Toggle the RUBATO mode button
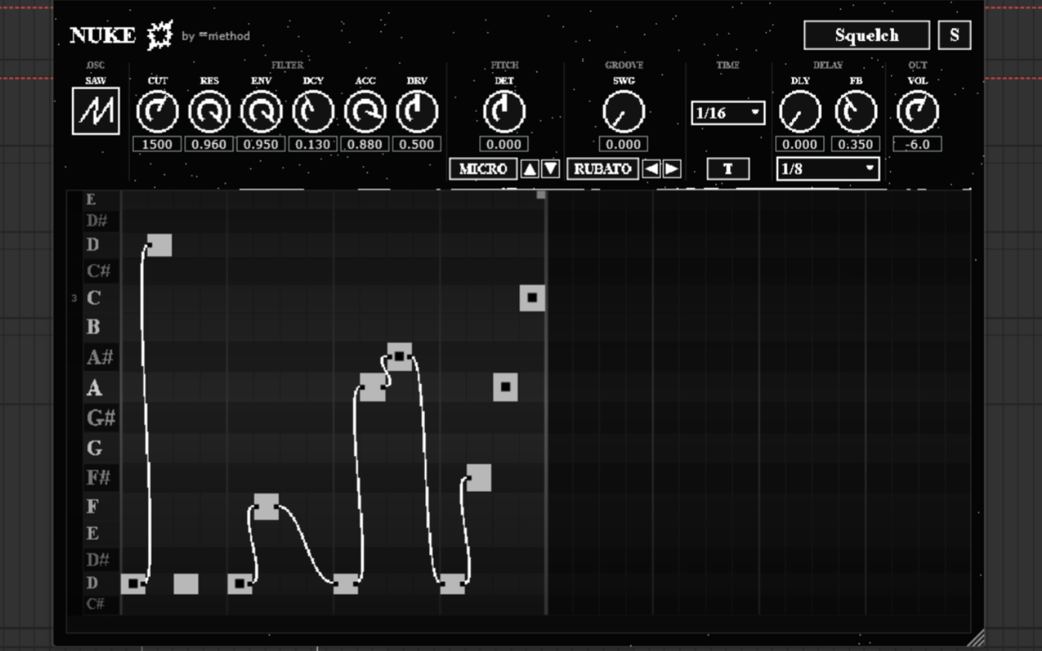 coord(602,169)
